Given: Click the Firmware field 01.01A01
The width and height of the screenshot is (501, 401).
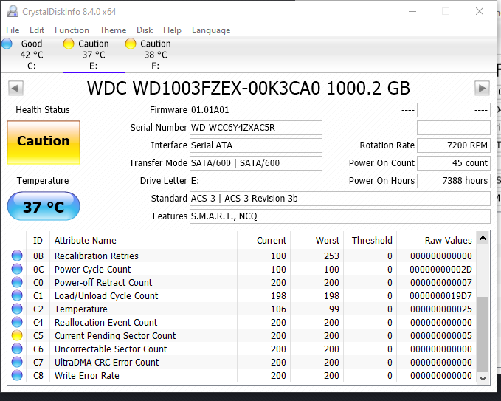Looking at the screenshot, I should (x=255, y=110).
